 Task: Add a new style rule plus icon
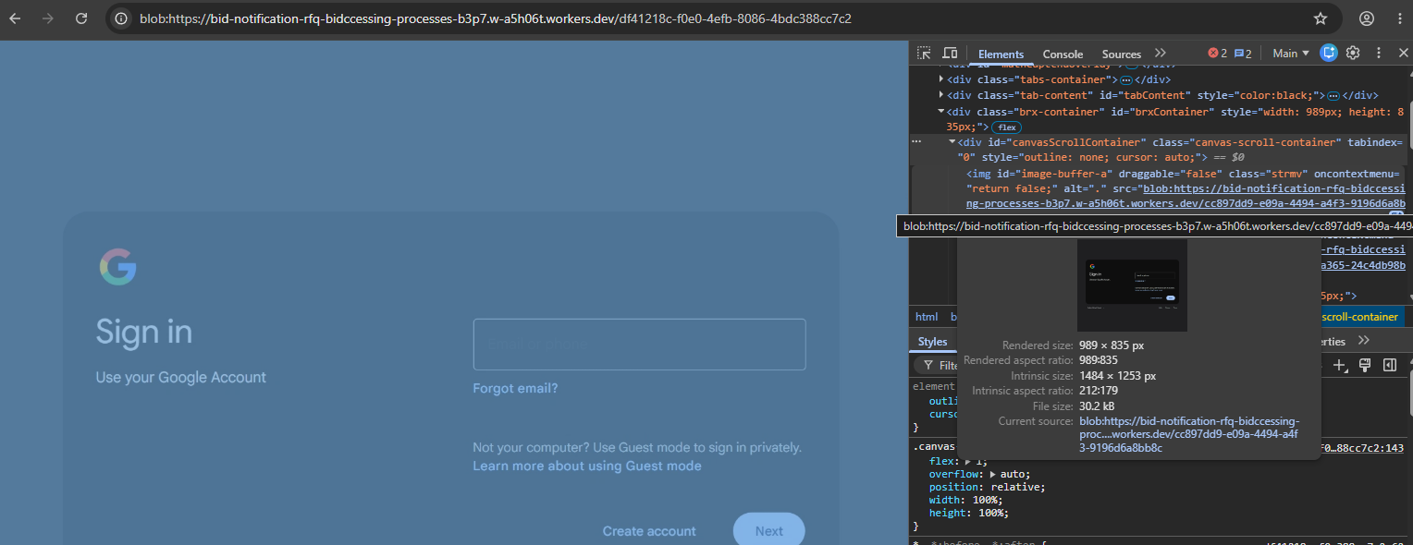point(1339,366)
